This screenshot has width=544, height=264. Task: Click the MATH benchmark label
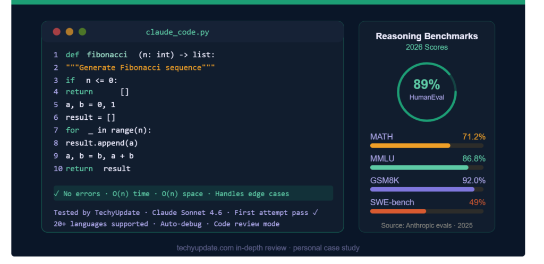coord(381,137)
